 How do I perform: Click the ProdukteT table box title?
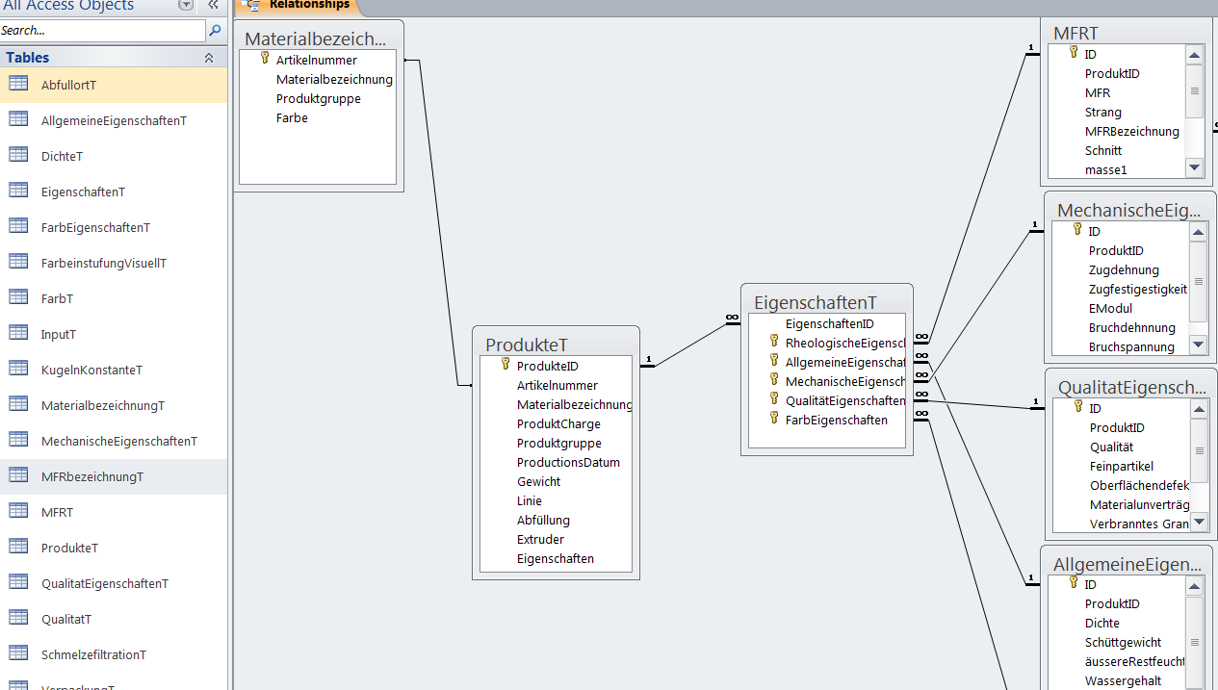[x=527, y=345]
